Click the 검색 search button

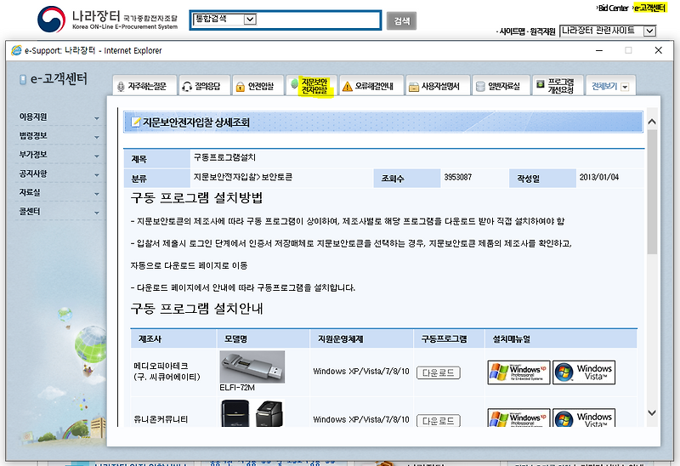pyautogui.click(x=401, y=20)
